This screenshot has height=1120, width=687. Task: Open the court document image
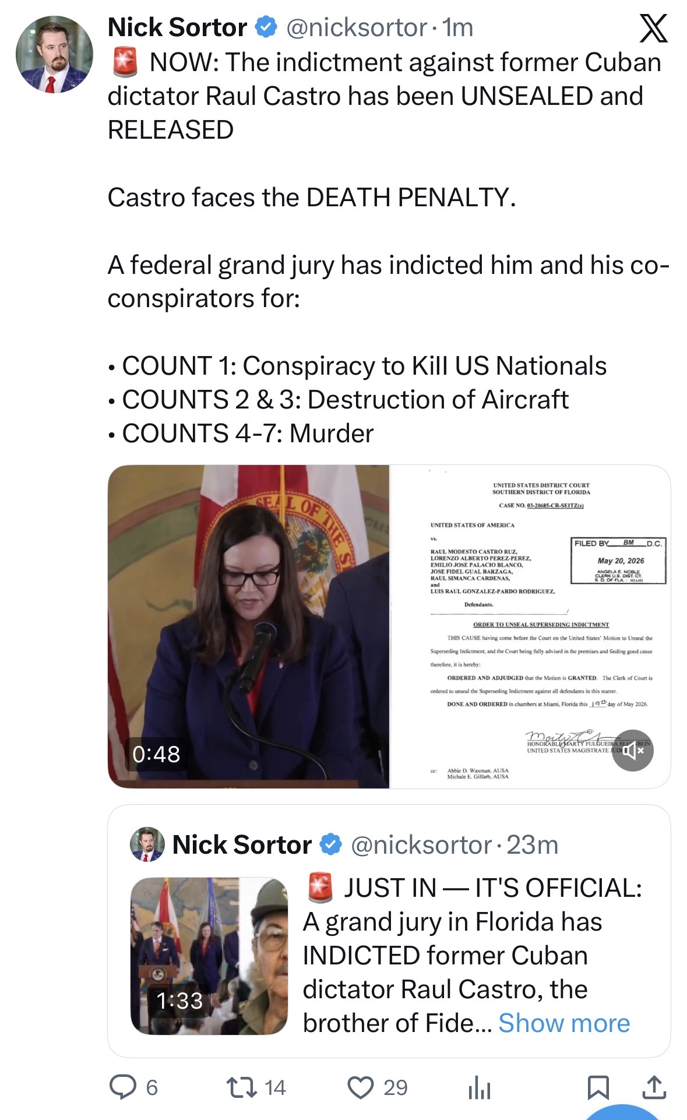tap(530, 626)
